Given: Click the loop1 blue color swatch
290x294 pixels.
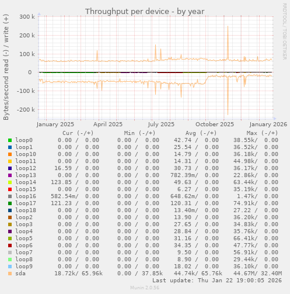Looking at the screenshot, I should (x=10, y=147).
